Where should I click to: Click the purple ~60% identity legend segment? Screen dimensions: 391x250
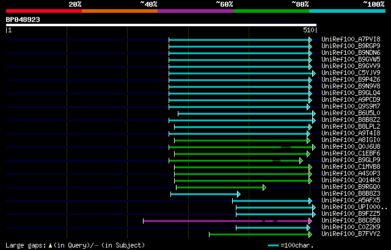point(195,11)
